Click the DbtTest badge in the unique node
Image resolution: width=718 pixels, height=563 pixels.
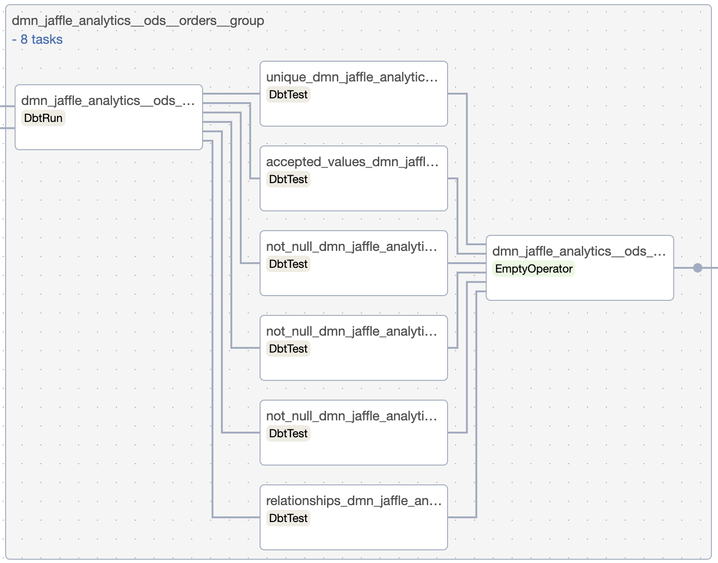[288, 95]
